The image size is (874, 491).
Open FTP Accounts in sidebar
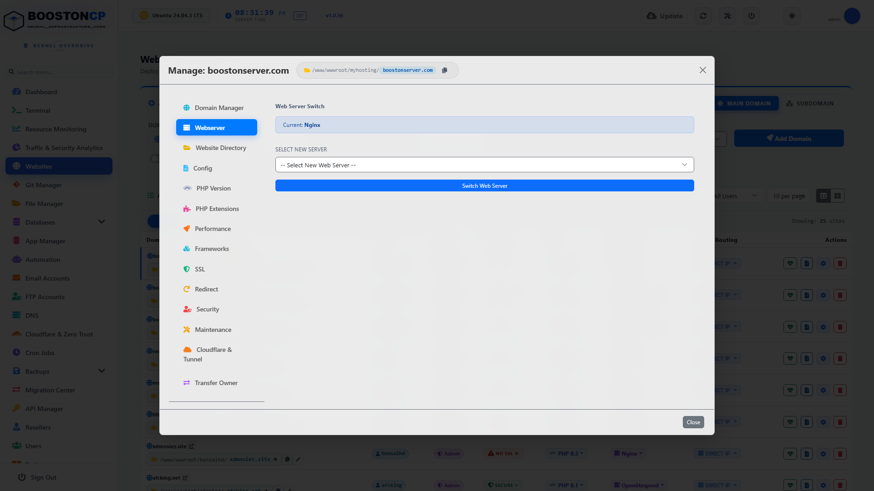pos(59,297)
